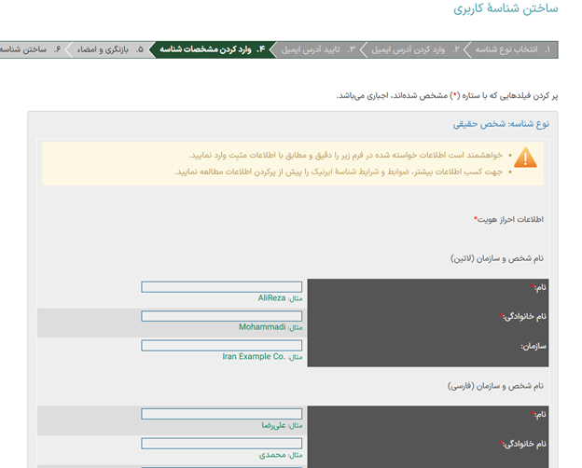This screenshot has height=468, width=582.
Task: Click the Latin organization (سازمان) input field
Action: (221, 345)
